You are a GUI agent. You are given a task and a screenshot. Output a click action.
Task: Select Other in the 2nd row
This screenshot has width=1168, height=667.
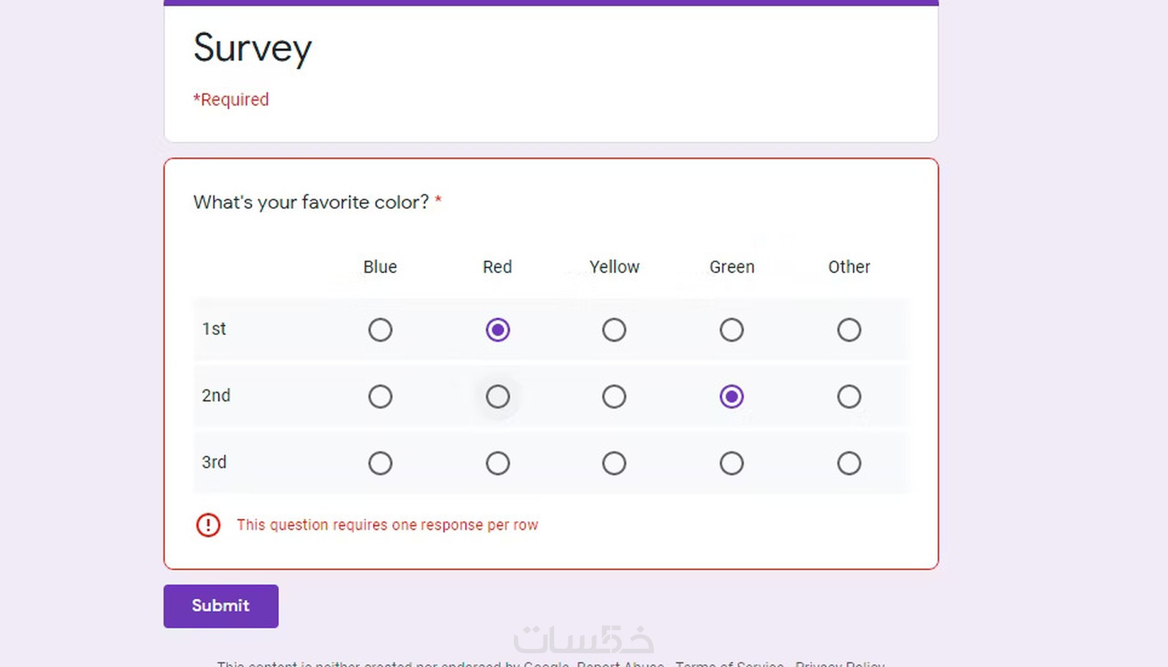pos(849,397)
